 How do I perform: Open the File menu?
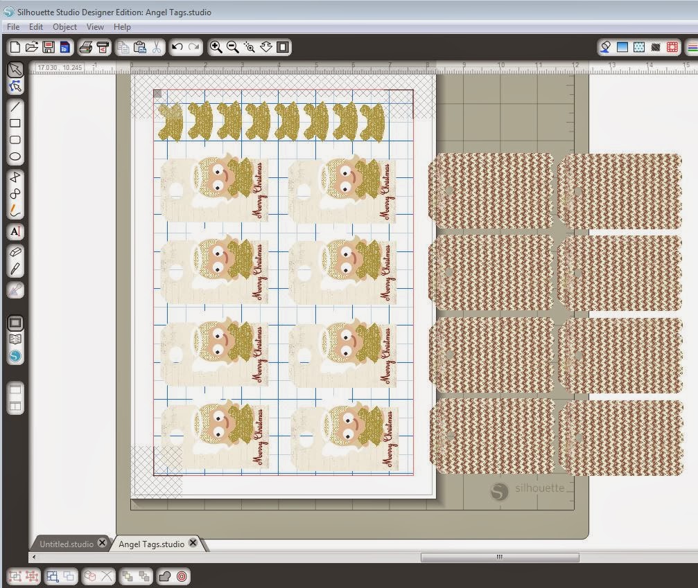click(x=13, y=27)
